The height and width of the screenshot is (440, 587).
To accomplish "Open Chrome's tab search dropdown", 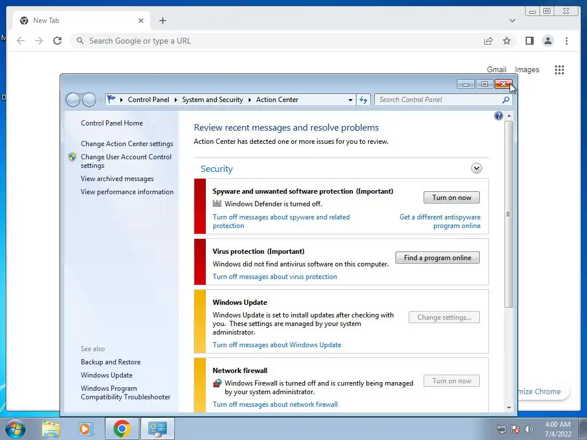I will 512,21.
